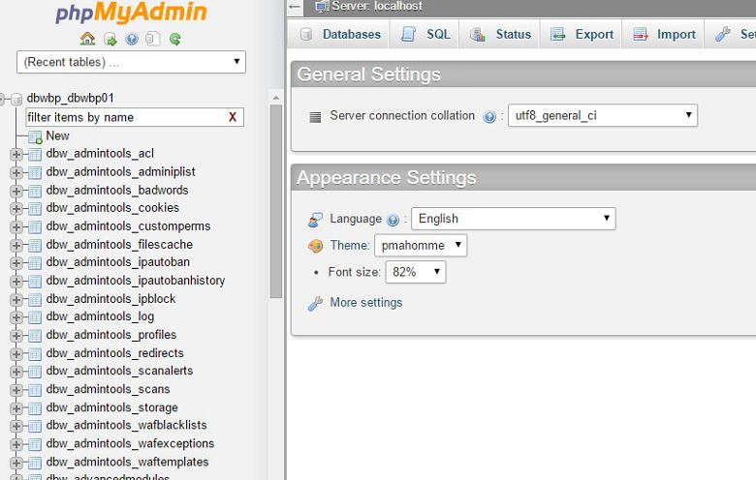The height and width of the screenshot is (480, 756).
Task: Open the blue question mark documentation icon
Action: (x=131, y=40)
